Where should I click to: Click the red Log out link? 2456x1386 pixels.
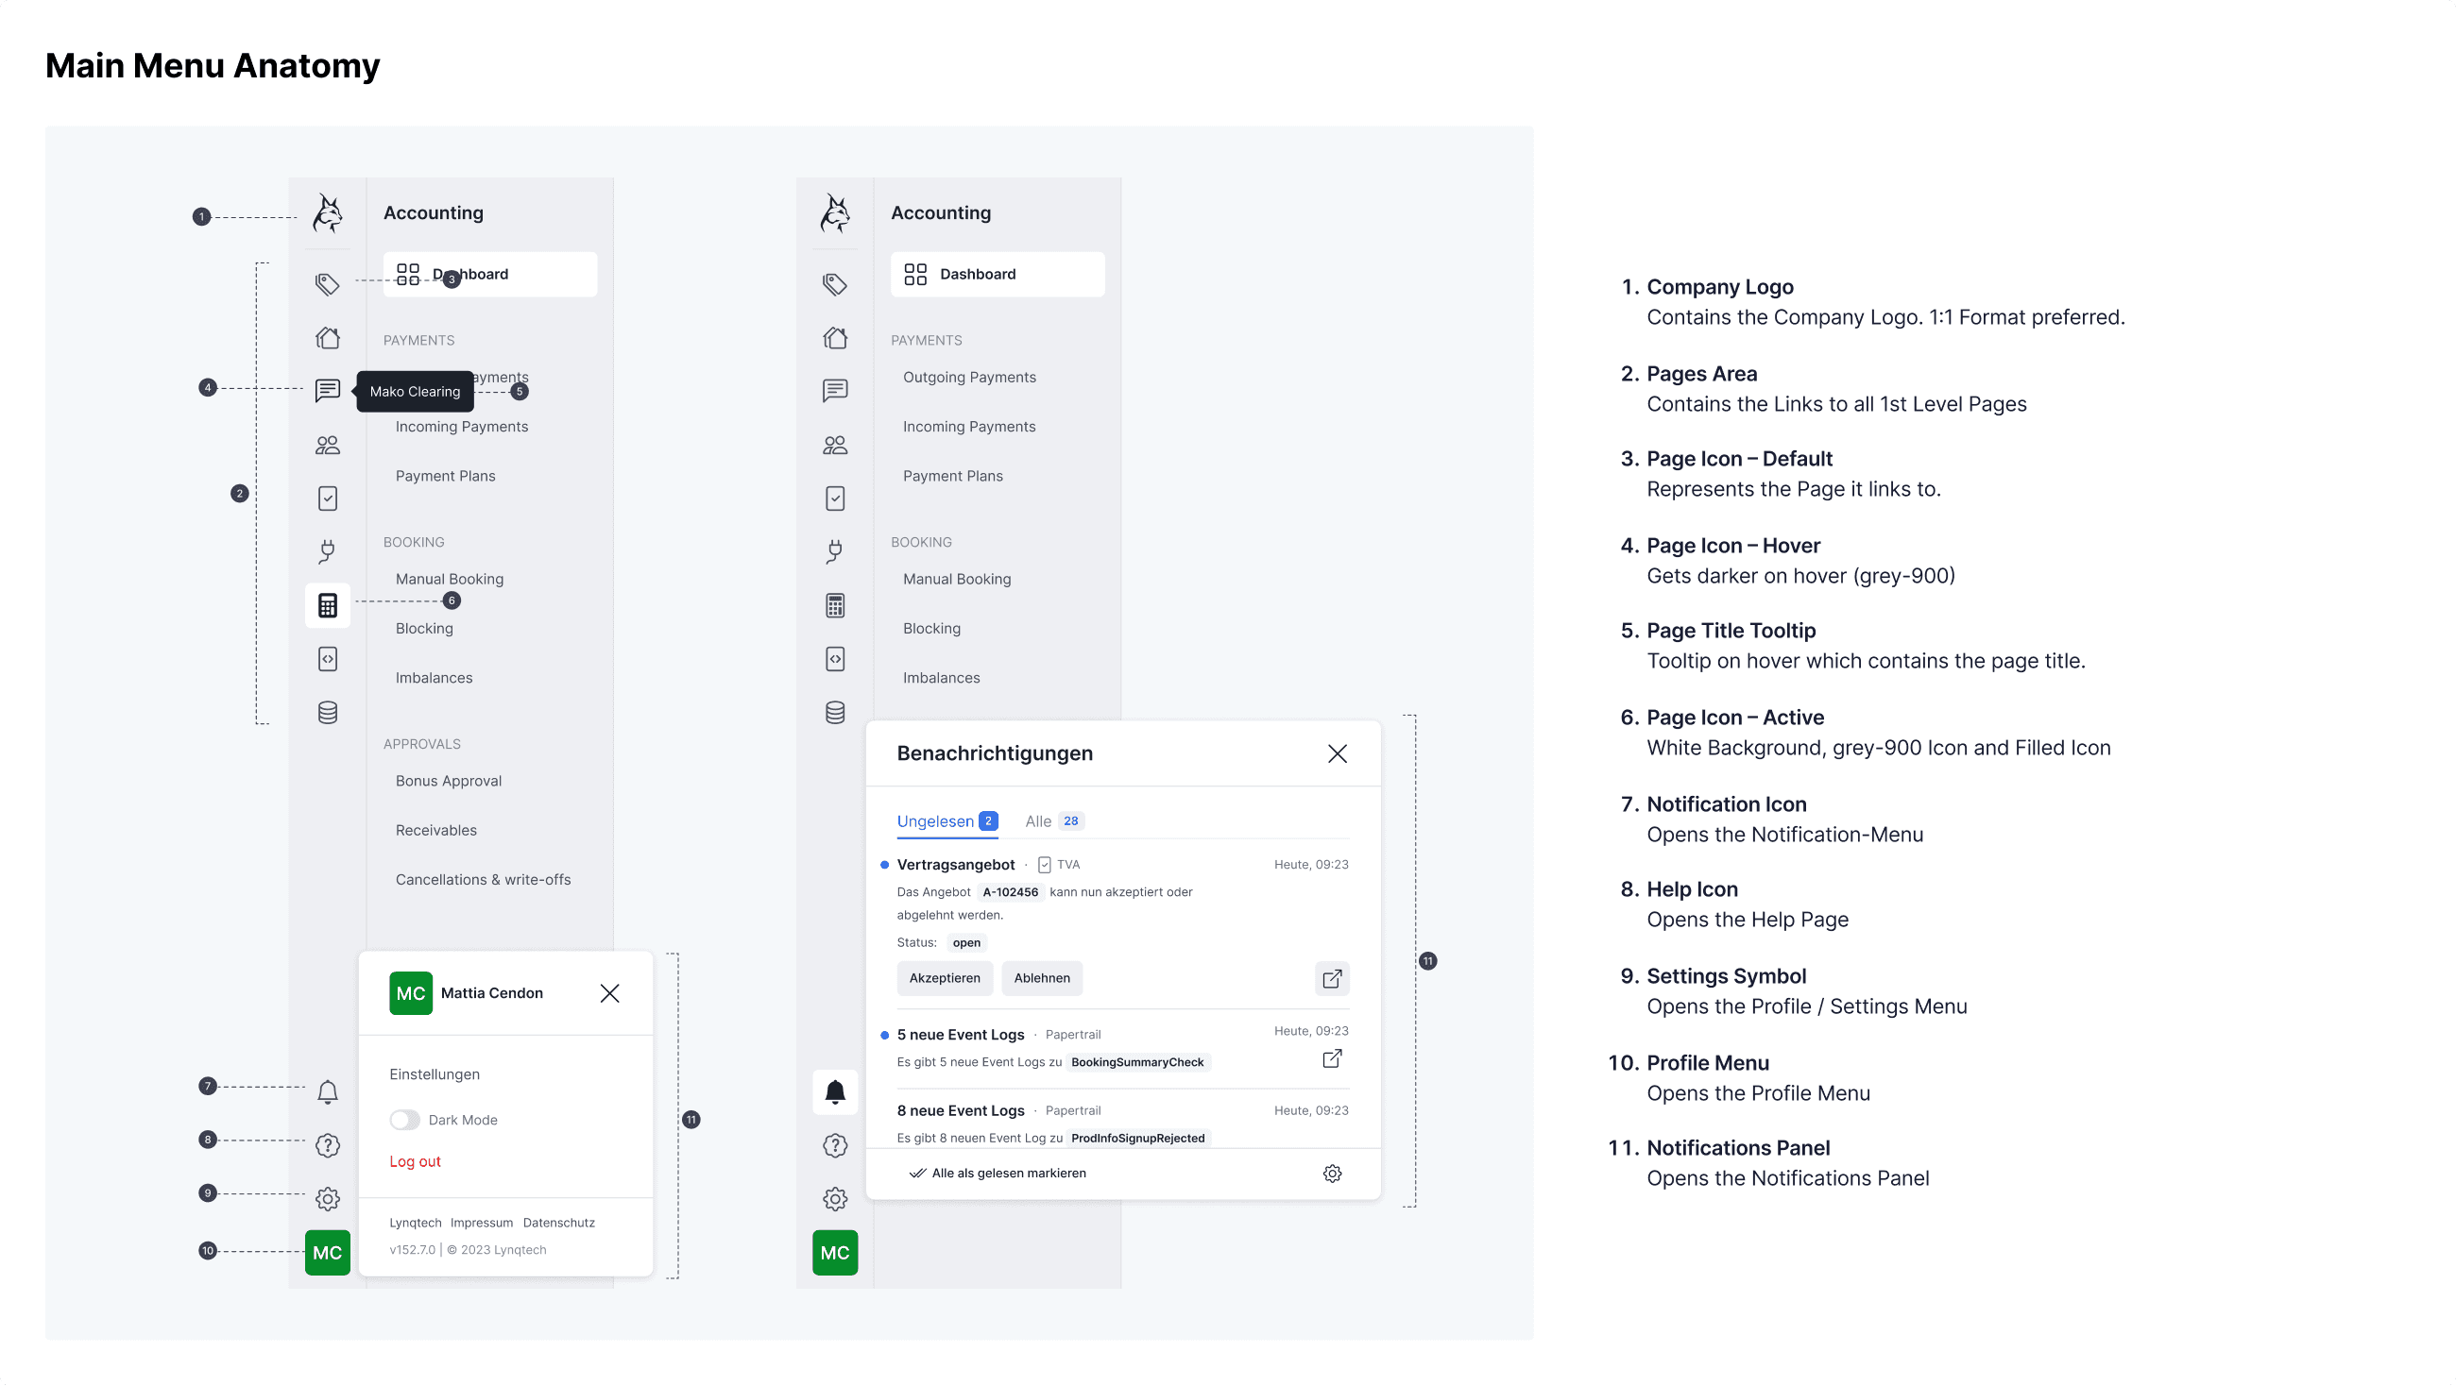tap(415, 1161)
